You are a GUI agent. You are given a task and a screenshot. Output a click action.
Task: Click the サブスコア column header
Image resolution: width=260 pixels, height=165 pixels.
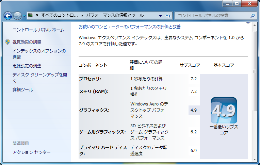click(x=190, y=65)
